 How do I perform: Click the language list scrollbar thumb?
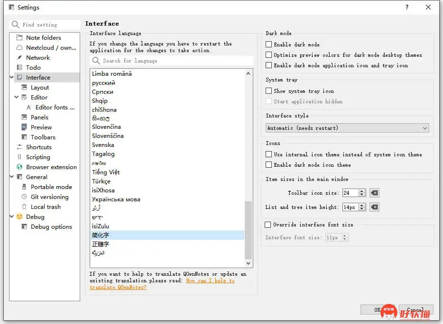point(248,230)
